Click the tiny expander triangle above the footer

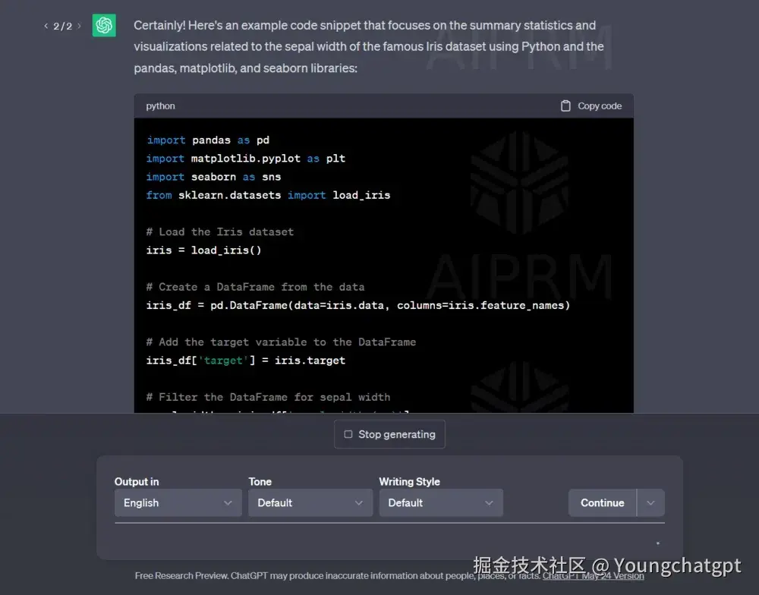(x=657, y=543)
